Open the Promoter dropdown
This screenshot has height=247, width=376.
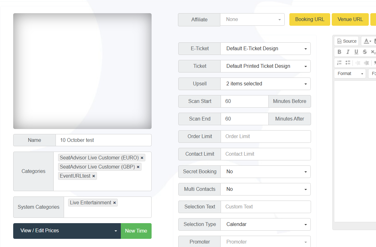tap(266, 241)
